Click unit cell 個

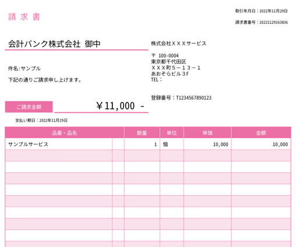tap(172, 144)
